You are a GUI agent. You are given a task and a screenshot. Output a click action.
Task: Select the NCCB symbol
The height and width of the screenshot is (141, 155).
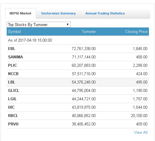13,74
